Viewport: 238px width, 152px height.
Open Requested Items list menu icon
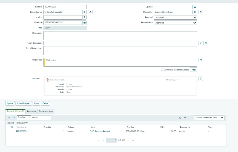pyautogui.click(x=9, y=118)
